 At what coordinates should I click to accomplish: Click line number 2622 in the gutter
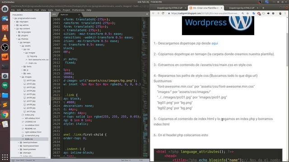pos(56,99)
